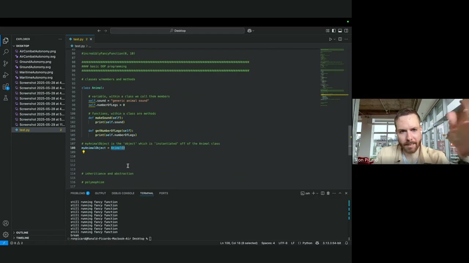The height and width of the screenshot is (263, 469).
Task: Open the Source Control view
Action: (5, 64)
